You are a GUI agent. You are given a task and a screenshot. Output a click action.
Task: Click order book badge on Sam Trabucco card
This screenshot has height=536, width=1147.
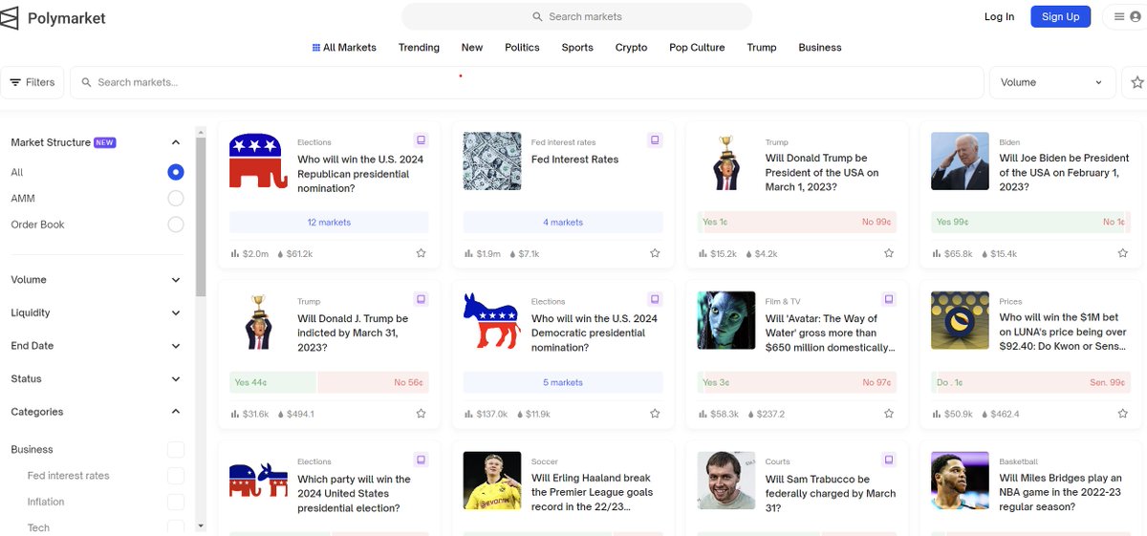[889, 460]
